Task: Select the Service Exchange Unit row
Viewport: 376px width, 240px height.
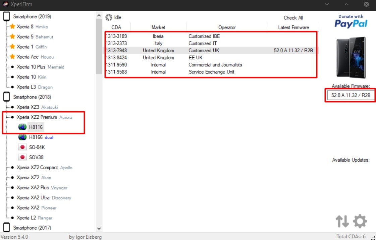Action: pos(212,72)
